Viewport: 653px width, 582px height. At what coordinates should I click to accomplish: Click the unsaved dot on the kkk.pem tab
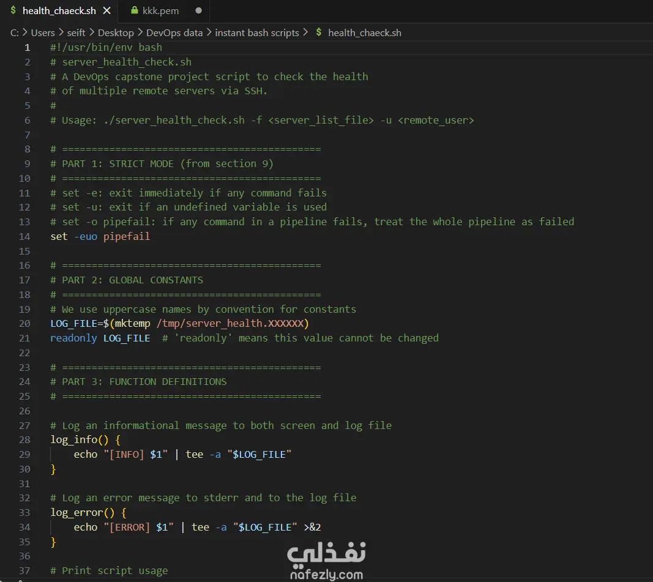pyautogui.click(x=199, y=11)
